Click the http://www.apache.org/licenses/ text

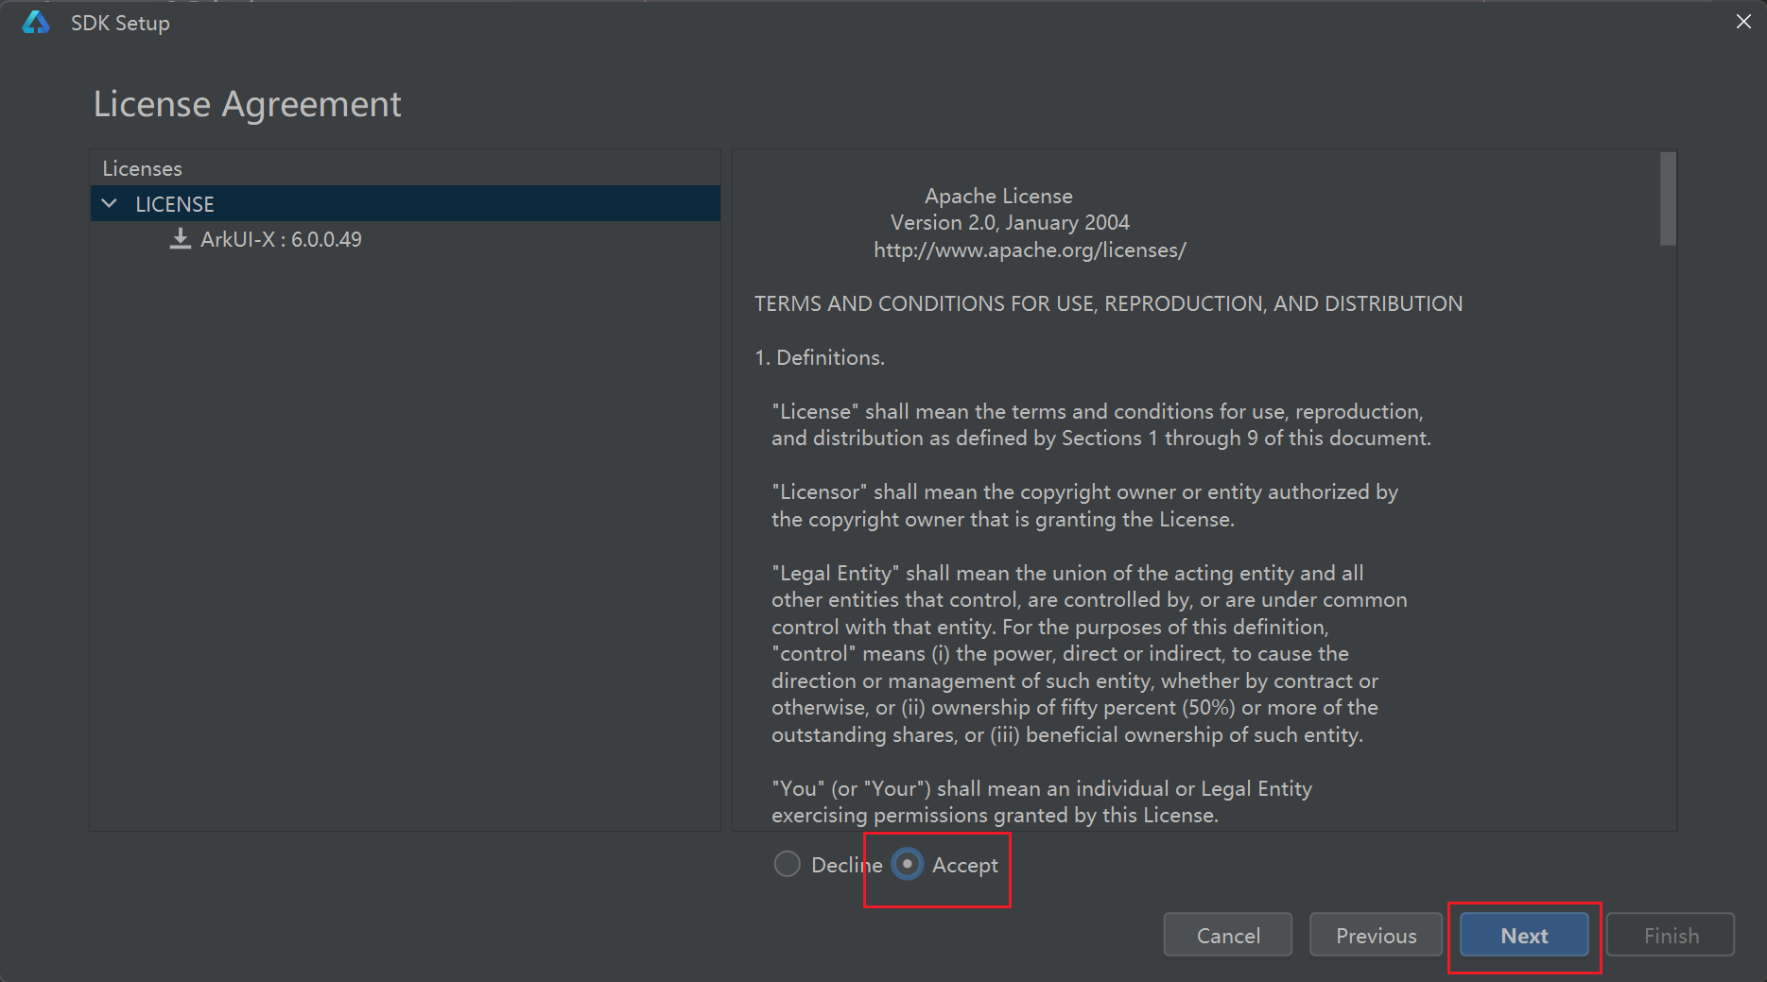click(1030, 250)
